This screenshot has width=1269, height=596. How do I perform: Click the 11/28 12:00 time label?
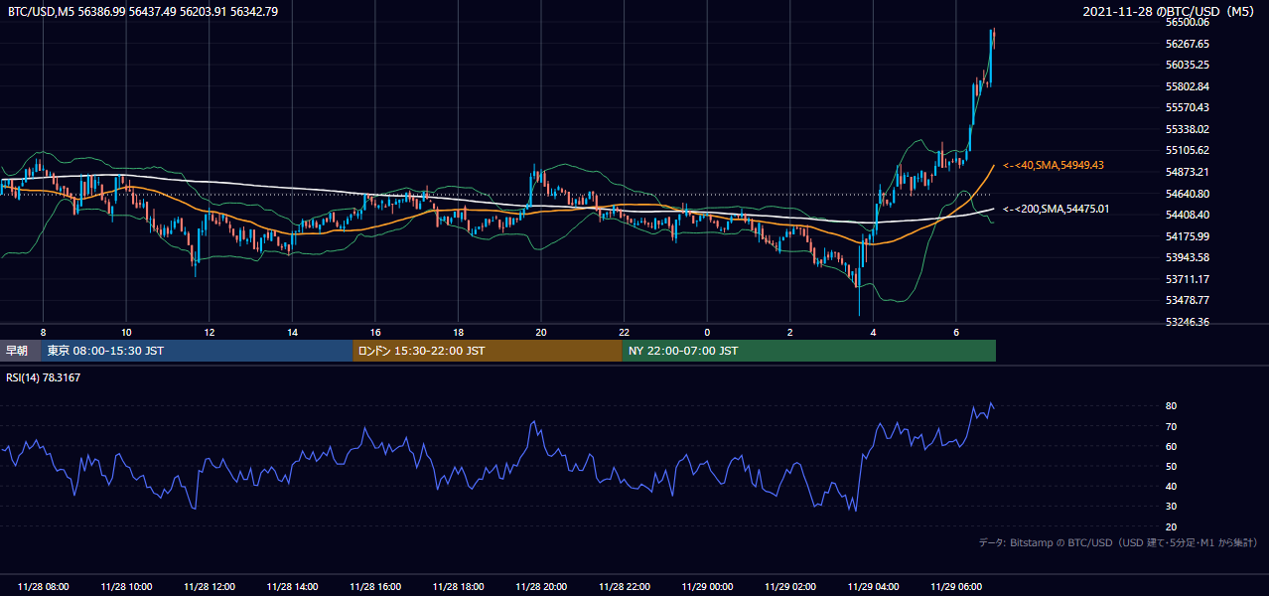(210, 587)
